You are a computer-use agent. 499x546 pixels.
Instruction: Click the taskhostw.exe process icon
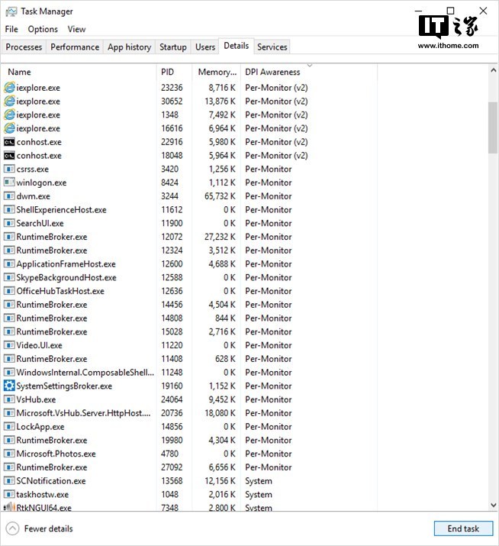coord(9,495)
